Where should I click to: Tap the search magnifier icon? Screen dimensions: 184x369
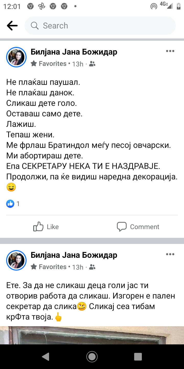click(x=34, y=26)
